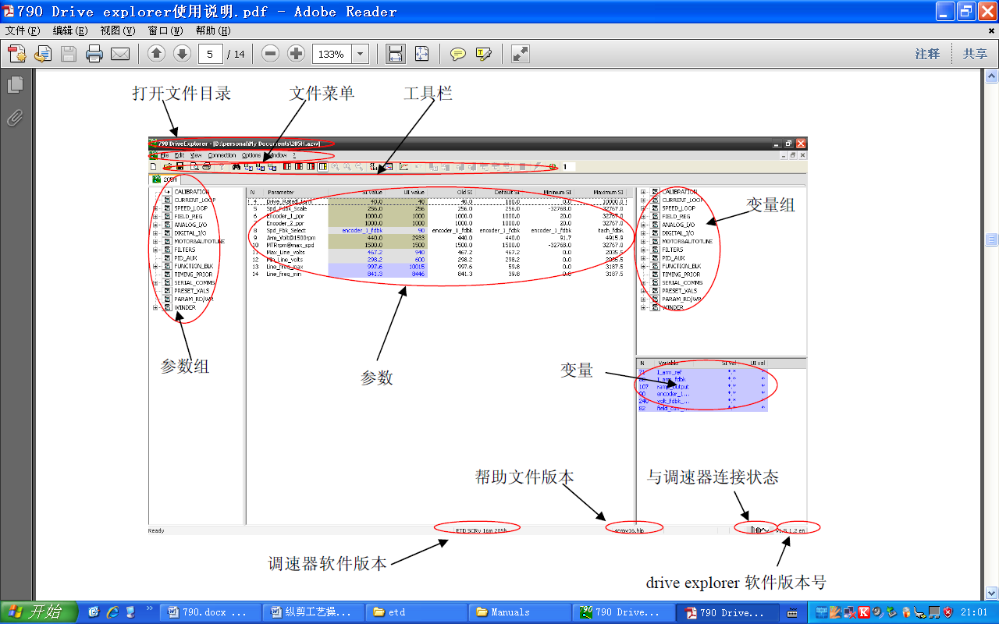Click the vertical scrollbar thumb
The image size is (999, 624).
tap(992, 239)
